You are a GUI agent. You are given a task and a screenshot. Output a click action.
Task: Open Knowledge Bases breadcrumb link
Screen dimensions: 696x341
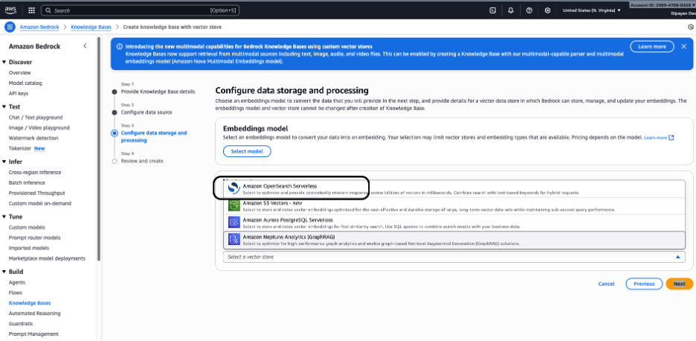click(91, 27)
